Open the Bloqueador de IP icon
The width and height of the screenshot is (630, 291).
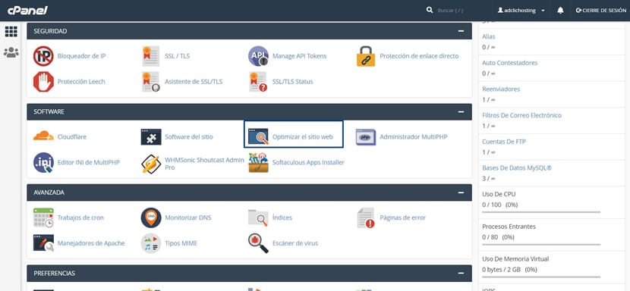[x=43, y=56]
